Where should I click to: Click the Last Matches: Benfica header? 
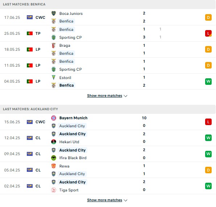coord(108,4)
